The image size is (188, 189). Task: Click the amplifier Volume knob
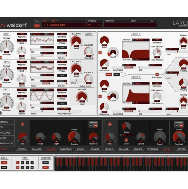(184, 83)
